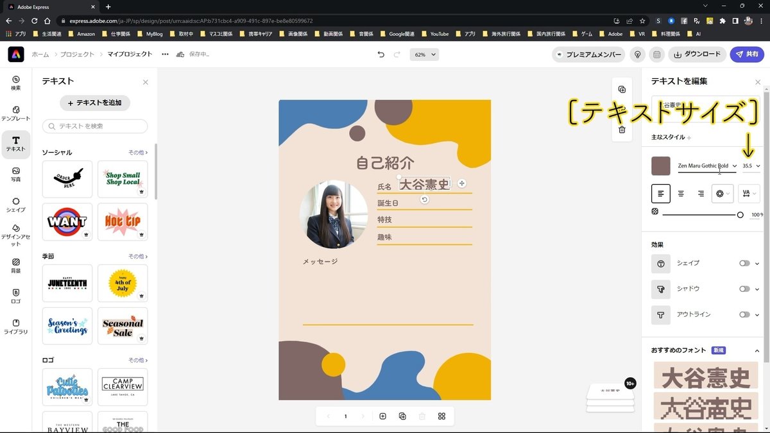
Task: Expand the シャドウ effect options chevron
Action: click(757, 289)
